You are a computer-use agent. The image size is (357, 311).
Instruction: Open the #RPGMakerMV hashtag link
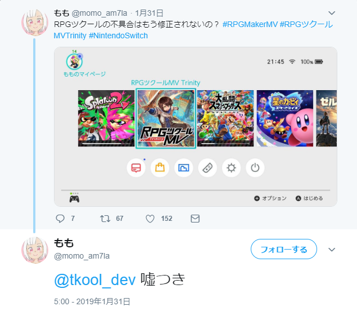[x=250, y=24]
